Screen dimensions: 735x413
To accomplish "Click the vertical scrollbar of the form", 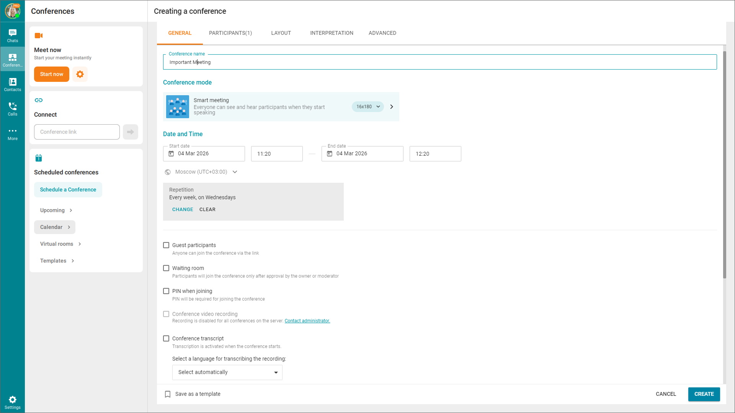I will pyautogui.click(x=724, y=164).
